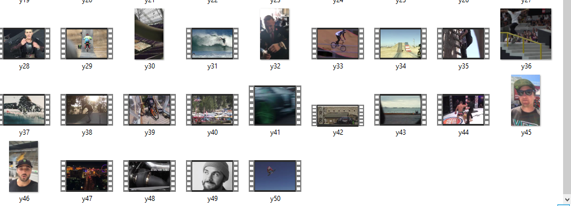Select the y40 event crowd video thumbnail
571x206 pixels.
[x=213, y=110]
